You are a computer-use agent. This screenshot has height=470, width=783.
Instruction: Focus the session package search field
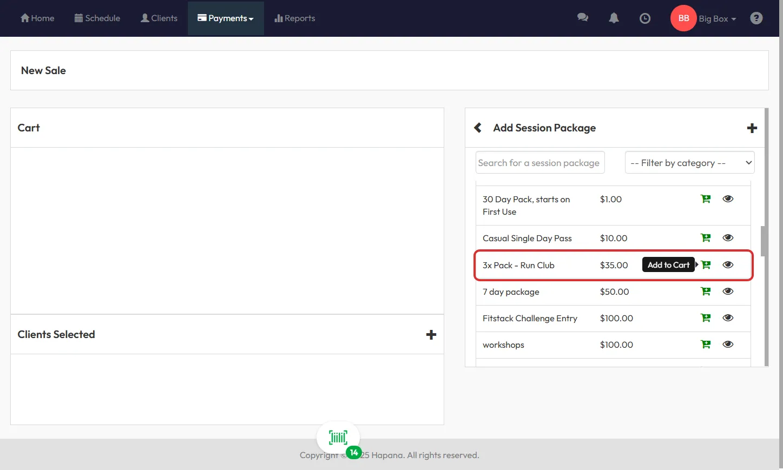point(539,163)
